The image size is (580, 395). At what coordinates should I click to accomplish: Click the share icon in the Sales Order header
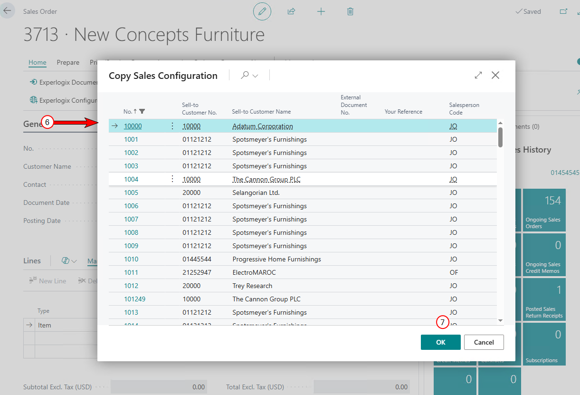(x=292, y=11)
